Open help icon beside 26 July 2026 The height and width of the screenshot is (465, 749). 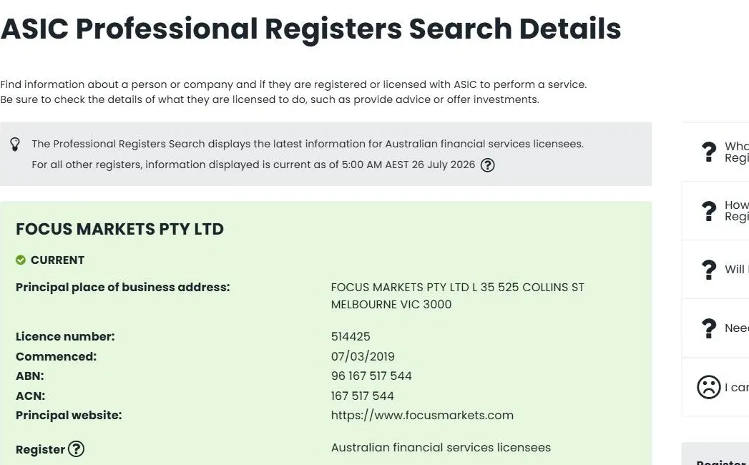(487, 165)
